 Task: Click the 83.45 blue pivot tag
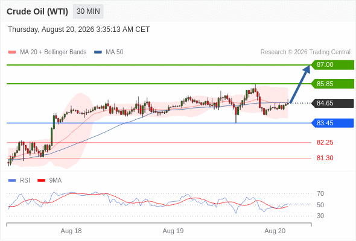332,123
